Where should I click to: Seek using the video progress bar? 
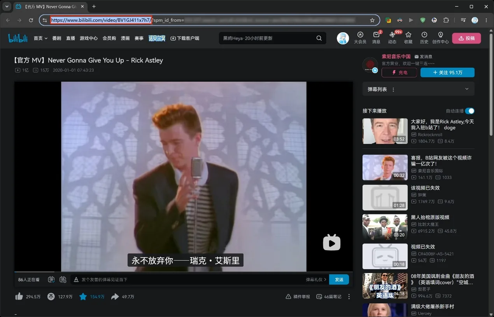[x=184, y=271]
